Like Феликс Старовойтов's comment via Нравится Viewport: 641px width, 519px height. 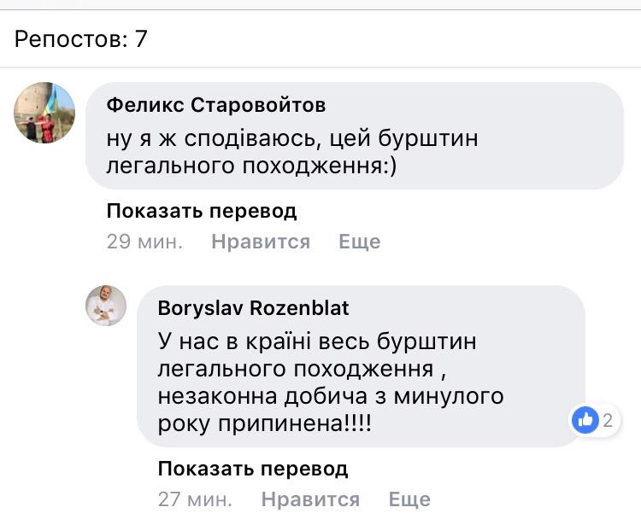(x=261, y=242)
